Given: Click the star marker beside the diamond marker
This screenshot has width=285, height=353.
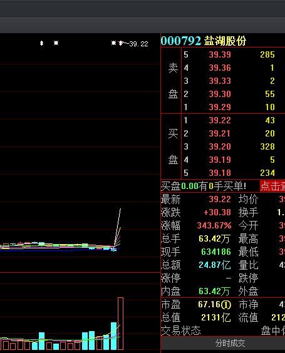Looking at the screenshot, I should (x=56, y=43).
